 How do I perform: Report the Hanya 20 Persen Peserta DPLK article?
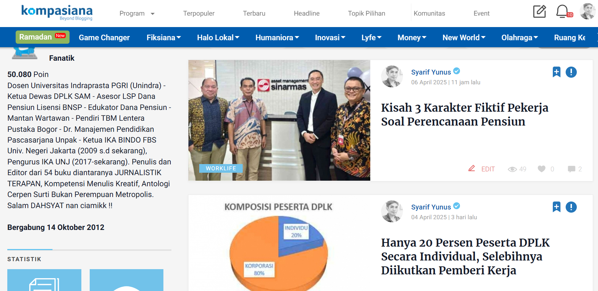click(571, 207)
